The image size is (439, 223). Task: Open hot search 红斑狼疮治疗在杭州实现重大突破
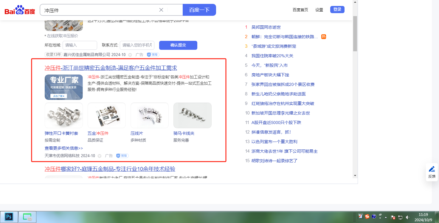coord(283,103)
